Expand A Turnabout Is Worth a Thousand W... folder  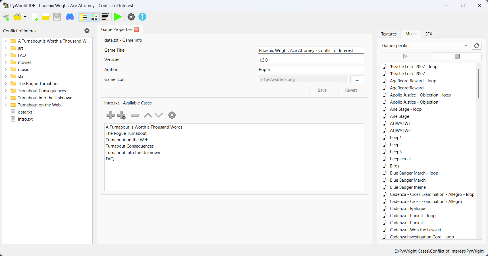click(5, 41)
